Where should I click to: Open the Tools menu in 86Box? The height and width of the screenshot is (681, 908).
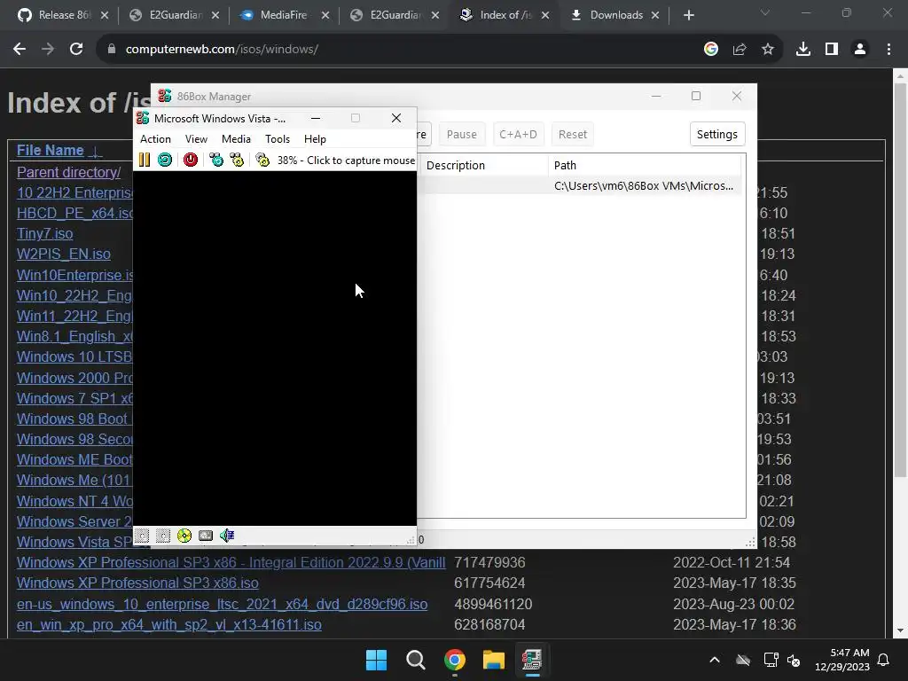click(x=278, y=139)
